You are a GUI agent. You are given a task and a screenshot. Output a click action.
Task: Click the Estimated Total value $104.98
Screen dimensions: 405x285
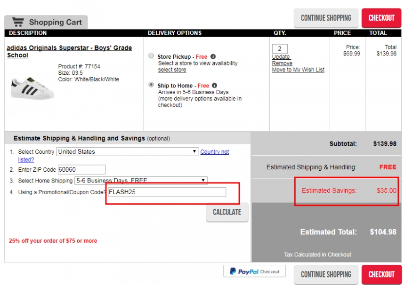coord(383,232)
